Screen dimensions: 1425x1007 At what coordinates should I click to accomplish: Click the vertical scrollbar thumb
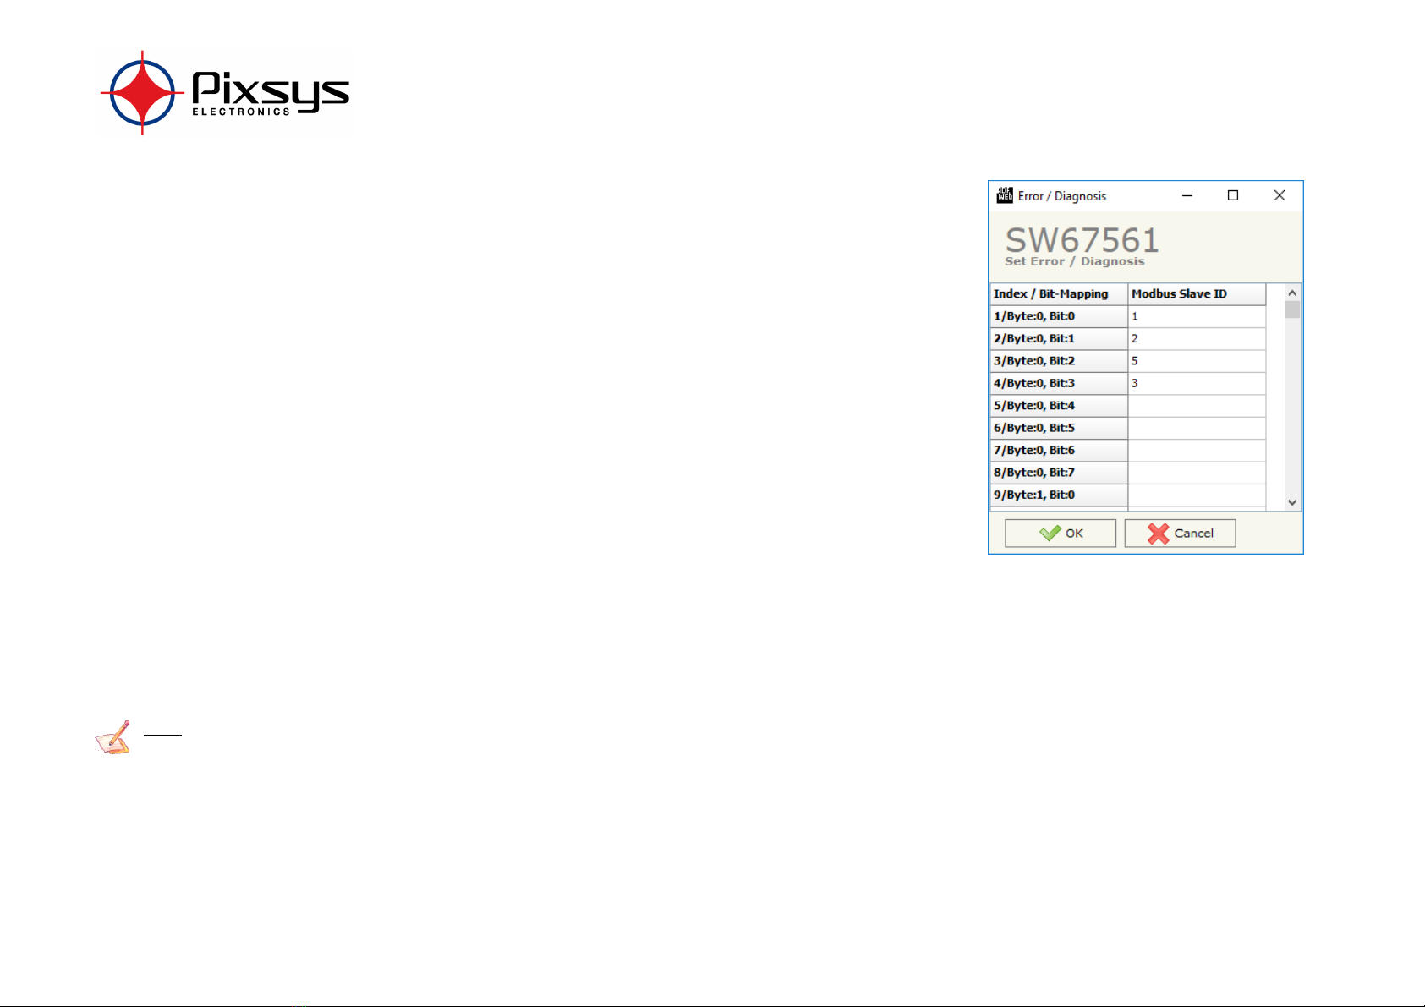pos(1292,309)
